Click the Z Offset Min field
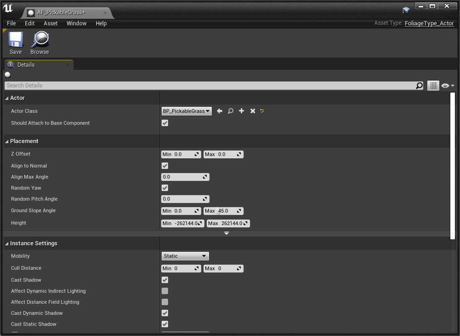This screenshot has height=336, width=460. 181,154
